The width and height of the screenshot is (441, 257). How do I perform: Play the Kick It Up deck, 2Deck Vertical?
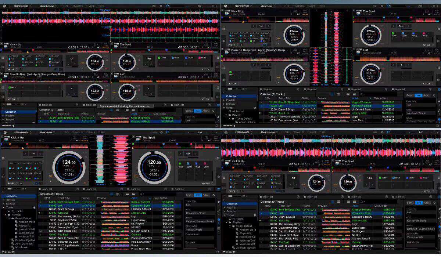pyautogui.click(x=51, y=181)
